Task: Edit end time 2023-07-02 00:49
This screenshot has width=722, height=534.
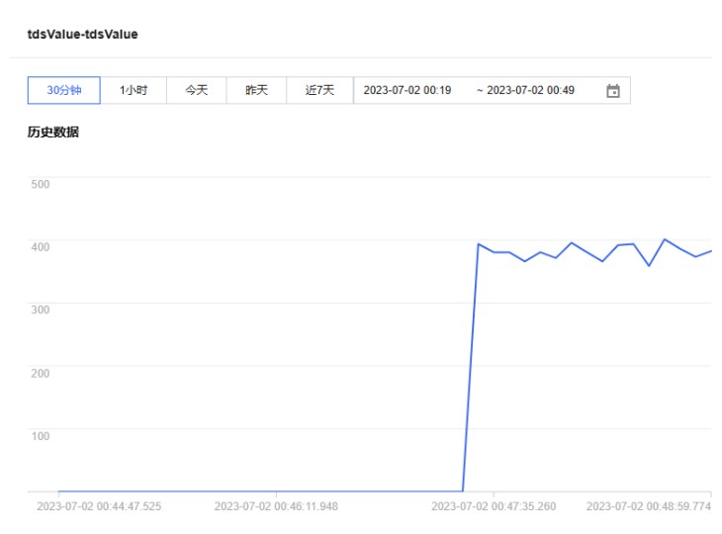Action: 530,90
